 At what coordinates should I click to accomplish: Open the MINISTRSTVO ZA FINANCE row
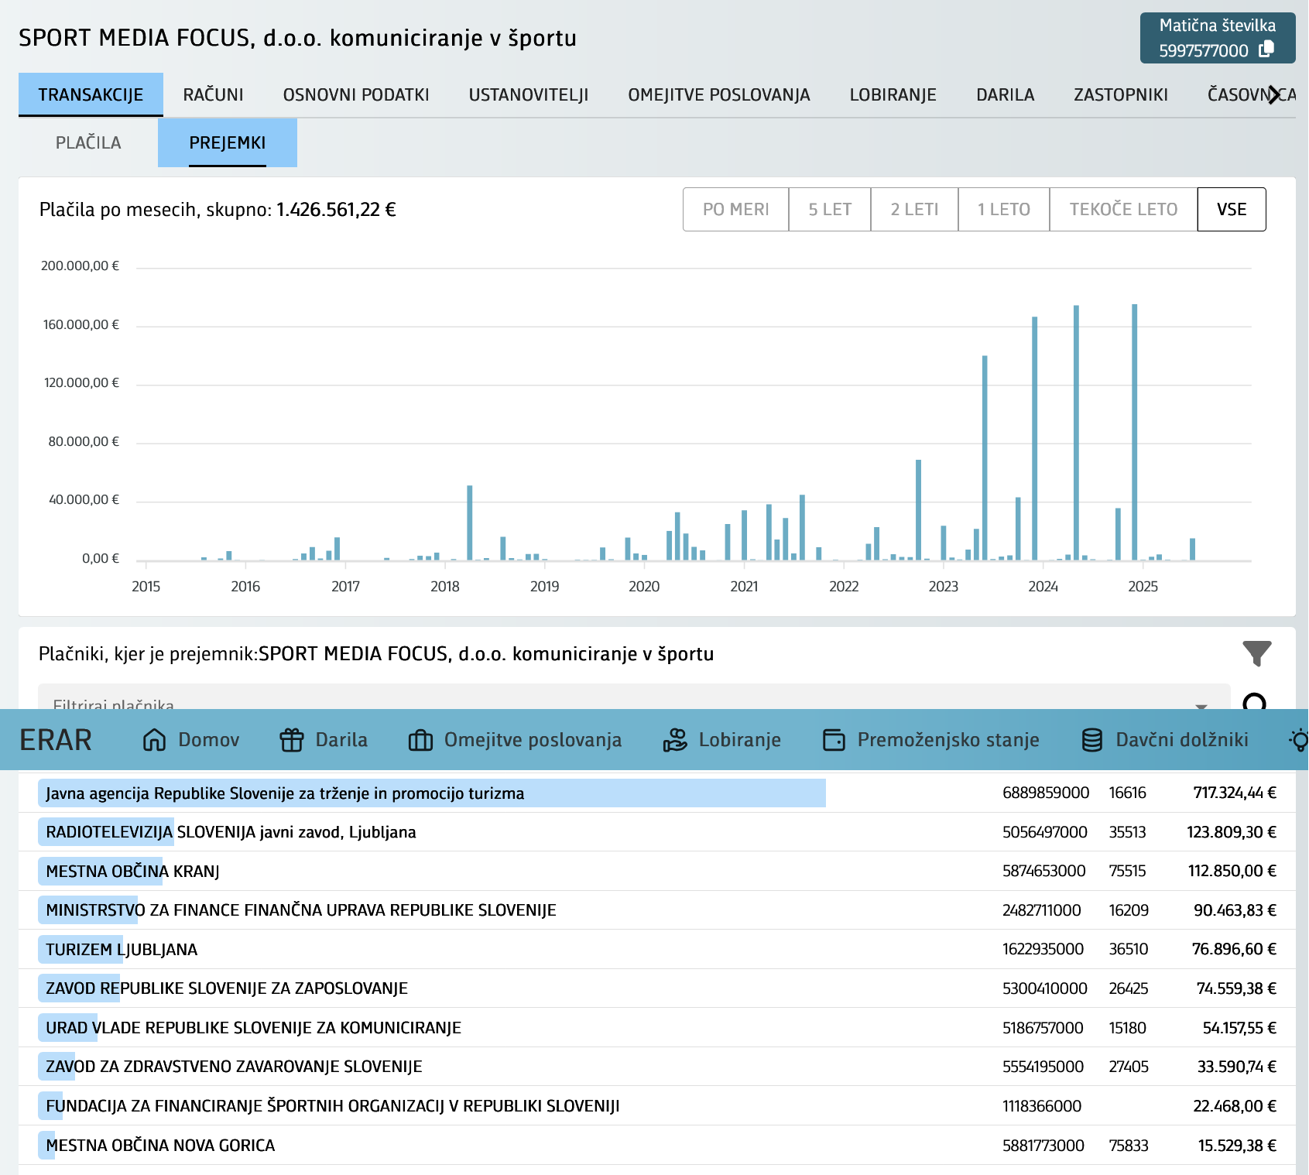[657, 910]
